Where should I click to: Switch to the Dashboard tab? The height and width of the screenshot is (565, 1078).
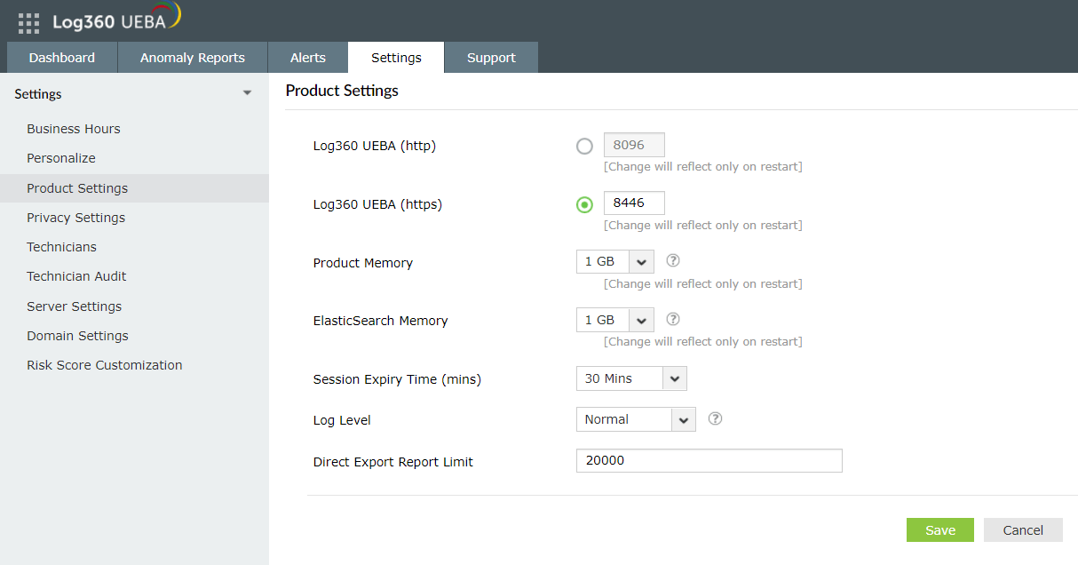[62, 58]
